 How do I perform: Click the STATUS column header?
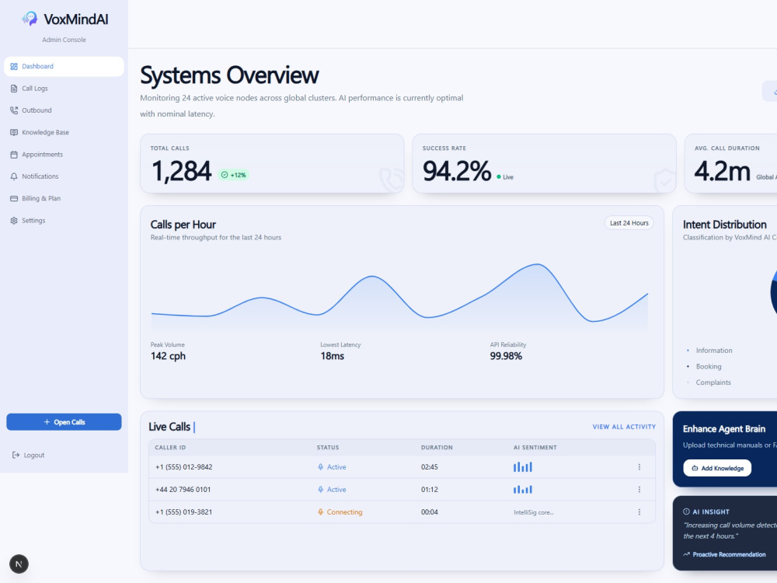click(x=328, y=448)
